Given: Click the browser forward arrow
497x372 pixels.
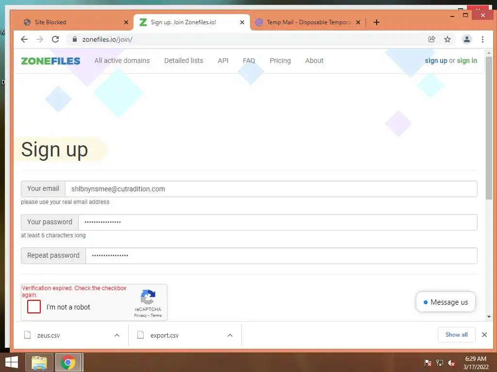Looking at the screenshot, I should click(x=40, y=39).
